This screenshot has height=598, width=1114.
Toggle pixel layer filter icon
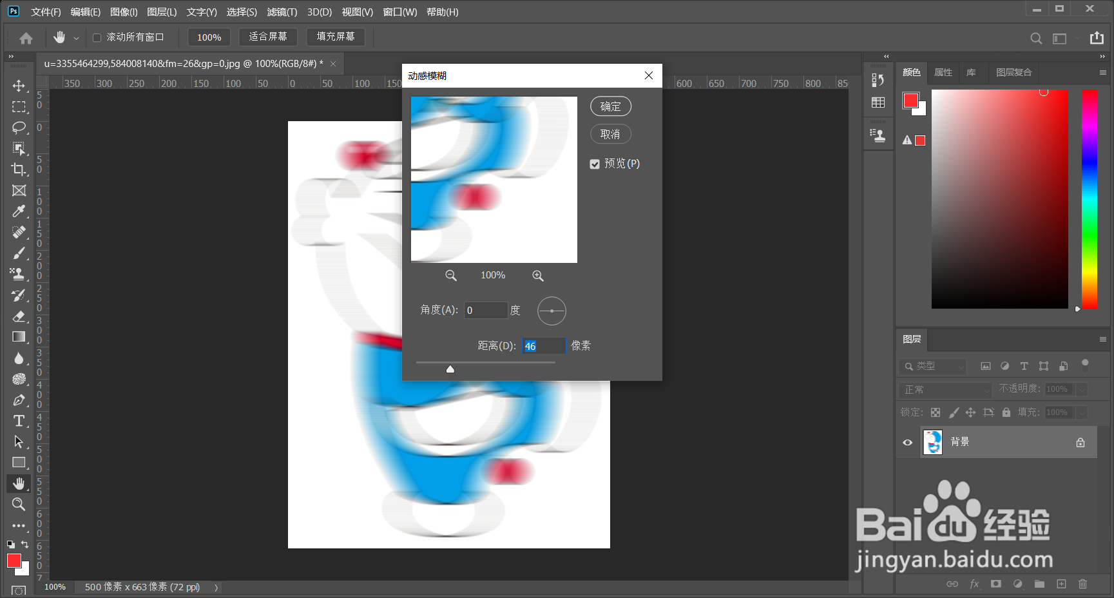point(986,366)
